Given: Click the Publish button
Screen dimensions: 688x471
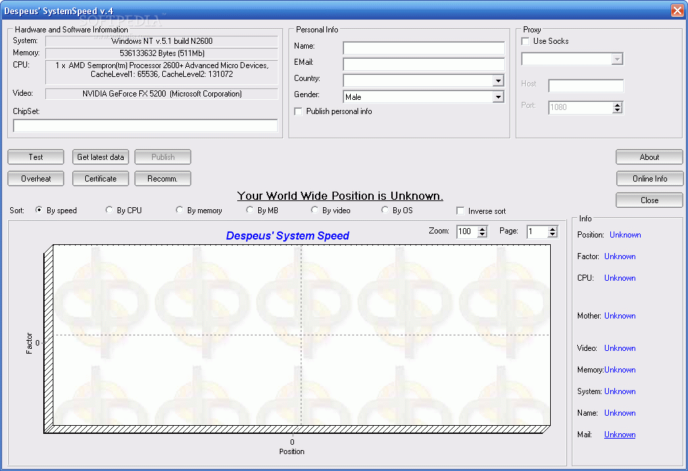Looking at the screenshot, I should pos(163,157).
